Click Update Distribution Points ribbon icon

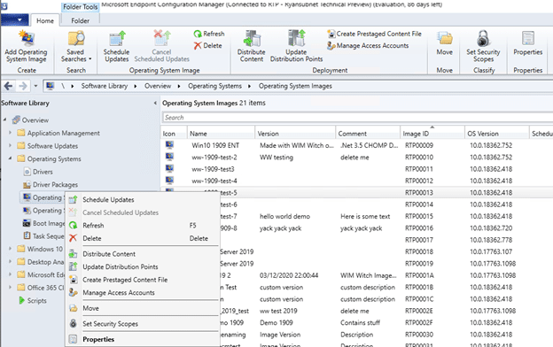(x=296, y=46)
